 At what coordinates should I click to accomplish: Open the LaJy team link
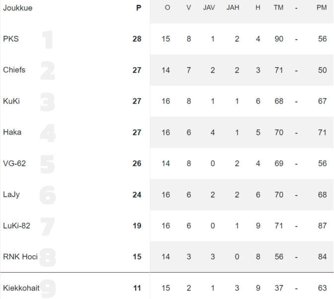pyautogui.click(x=11, y=194)
